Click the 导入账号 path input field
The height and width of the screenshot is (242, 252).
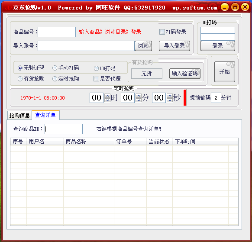(86, 46)
